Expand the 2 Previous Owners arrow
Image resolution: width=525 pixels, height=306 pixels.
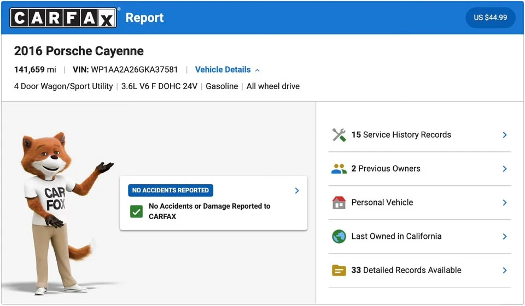[505, 168]
